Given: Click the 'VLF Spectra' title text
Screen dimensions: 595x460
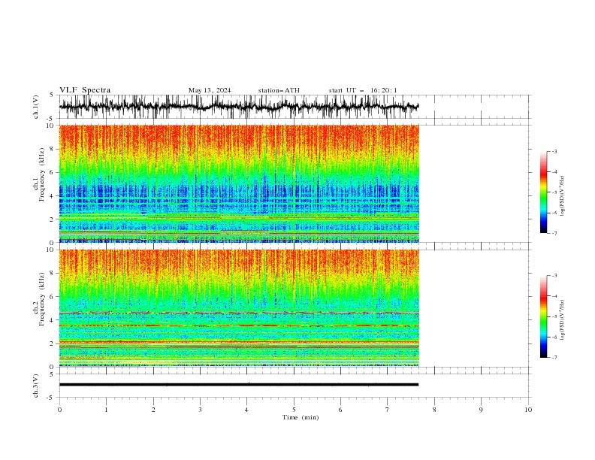Looking at the screenshot, I should tap(85, 90).
